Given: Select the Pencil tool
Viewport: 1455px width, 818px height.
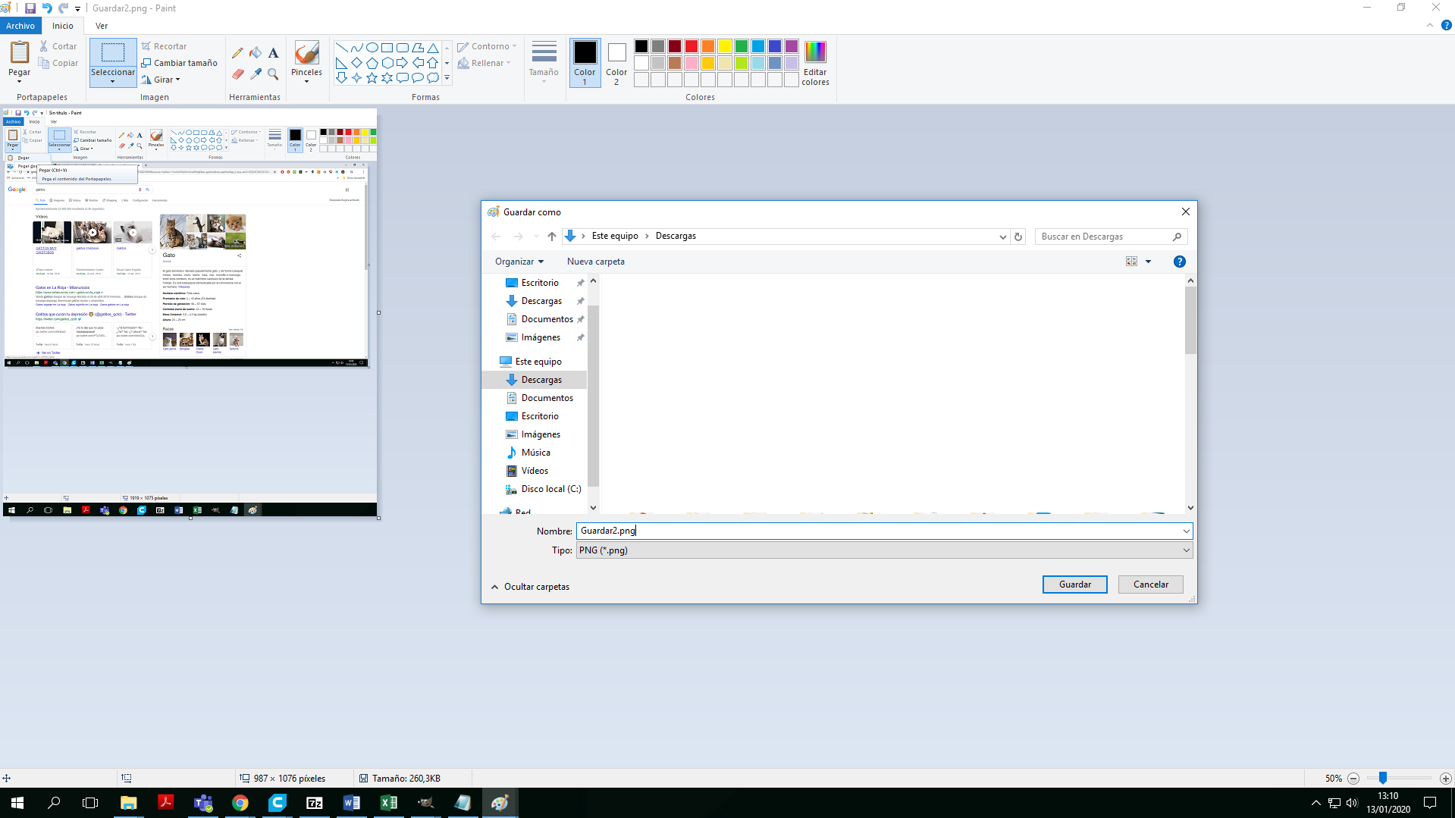Looking at the screenshot, I should point(237,53).
